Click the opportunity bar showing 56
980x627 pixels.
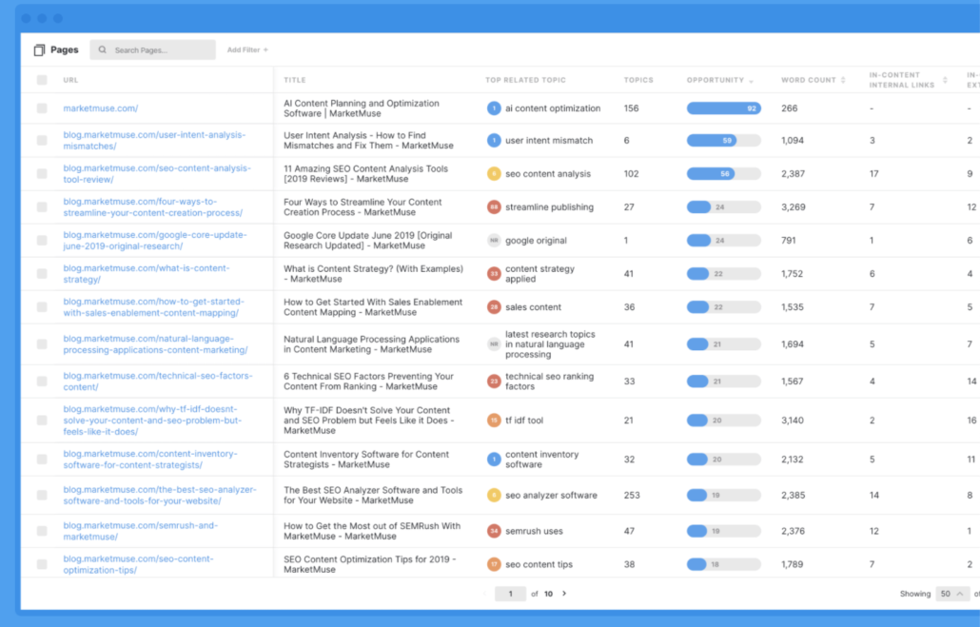tap(724, 174)
